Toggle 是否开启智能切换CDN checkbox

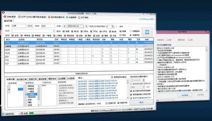click(131, 98)
